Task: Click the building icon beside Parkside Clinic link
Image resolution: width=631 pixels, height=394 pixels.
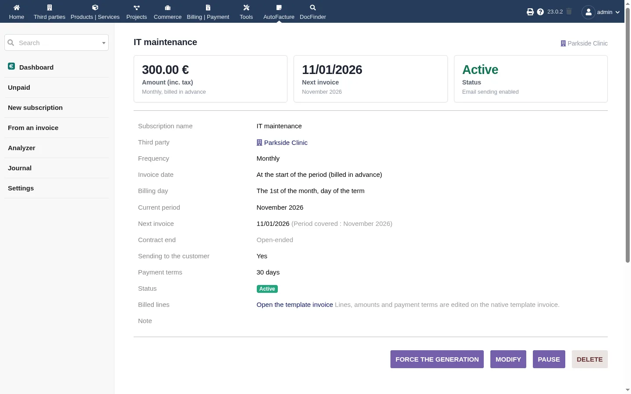Action: [x=259, y=142]
